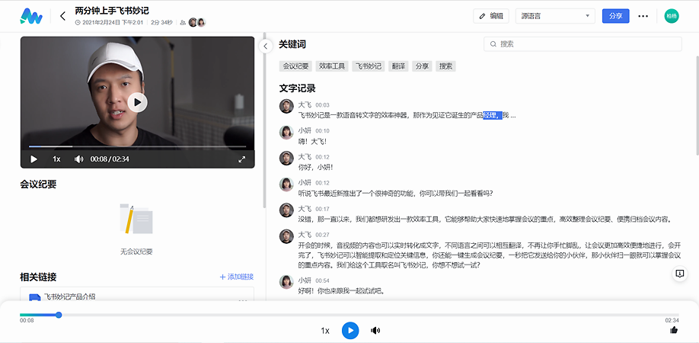Screen dimensions: 699x343
Task: Click the blue 分享 share button
Action: pos(615,16)
